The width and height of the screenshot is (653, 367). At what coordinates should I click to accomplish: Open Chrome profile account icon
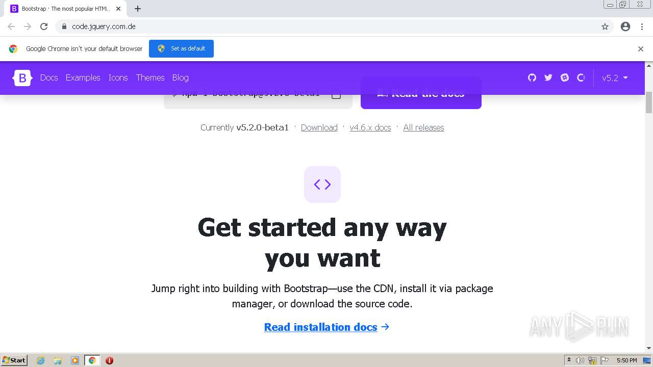pos(625,27)
